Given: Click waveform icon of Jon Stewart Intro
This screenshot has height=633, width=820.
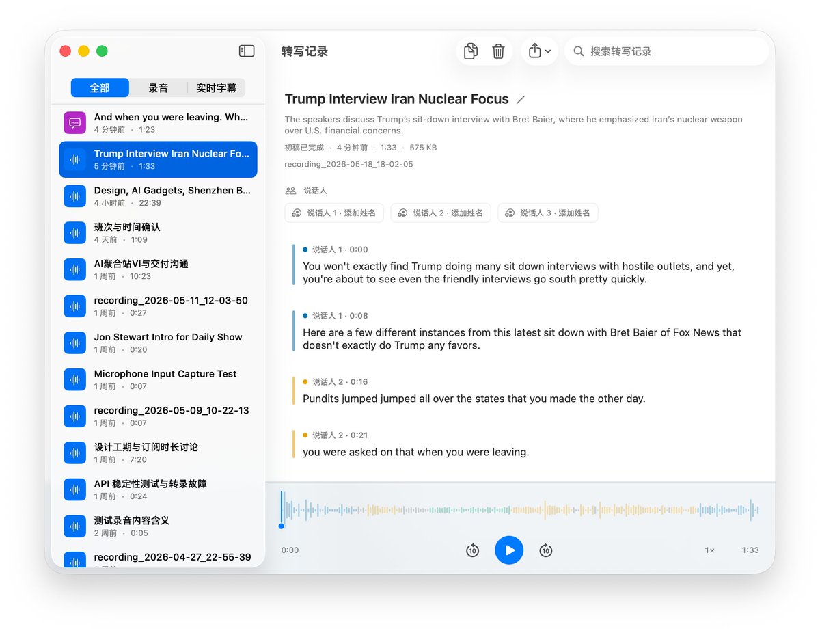Looking at the screenshot, I should (75, 342).
